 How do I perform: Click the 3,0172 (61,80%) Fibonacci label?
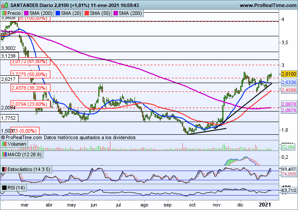click(x=30, y=61)
